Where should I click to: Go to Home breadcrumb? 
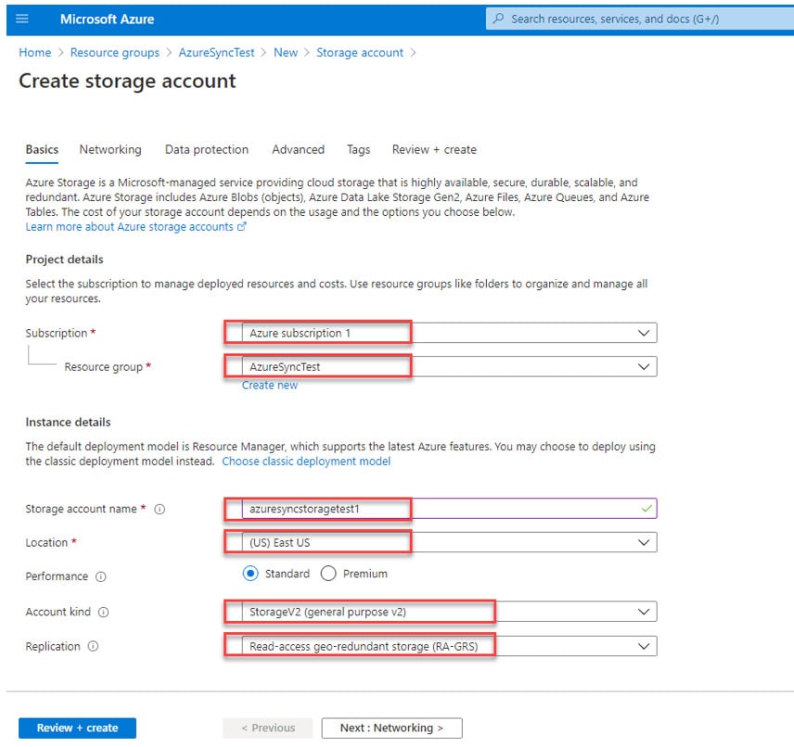click(35, 53)
